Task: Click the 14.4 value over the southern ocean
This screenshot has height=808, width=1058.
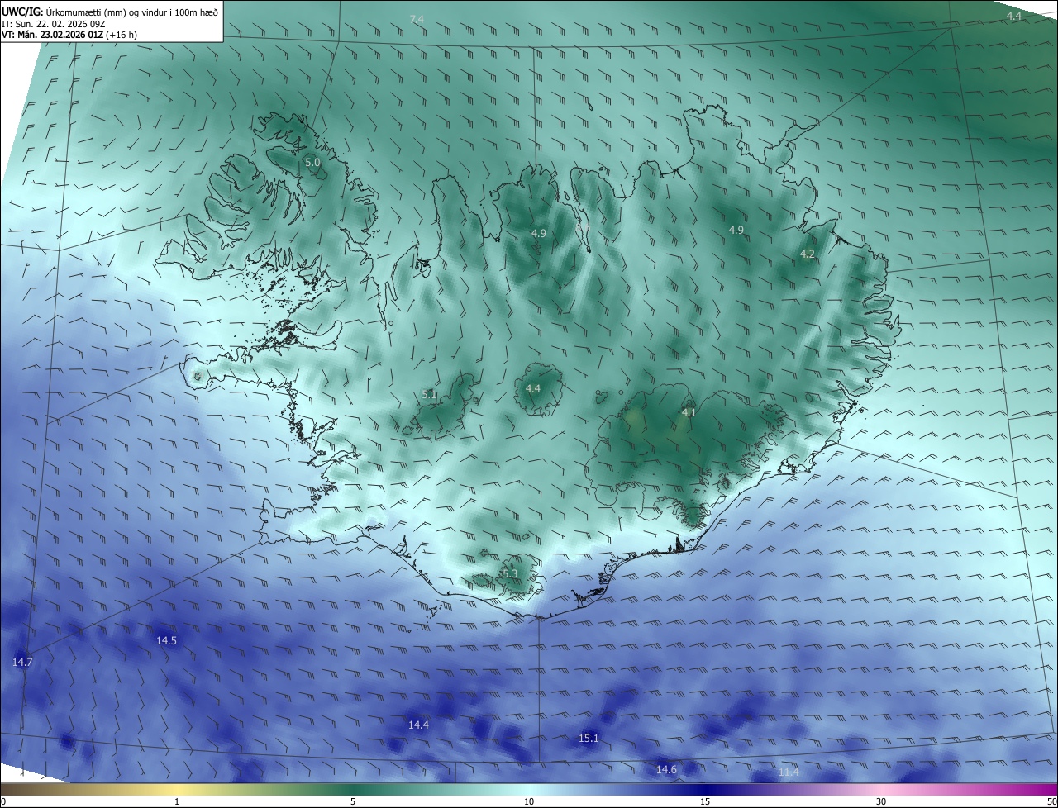Action: click(x=418, y=725)
